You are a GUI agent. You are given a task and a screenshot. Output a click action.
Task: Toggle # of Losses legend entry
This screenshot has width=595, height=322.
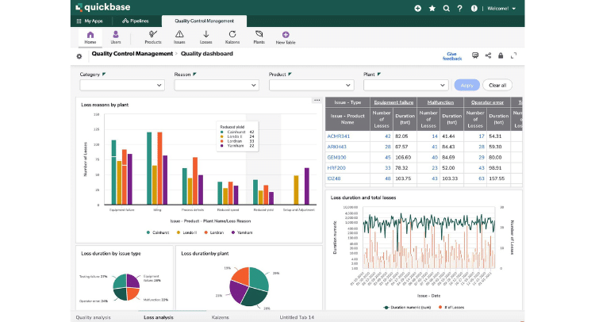coord(451,307)
